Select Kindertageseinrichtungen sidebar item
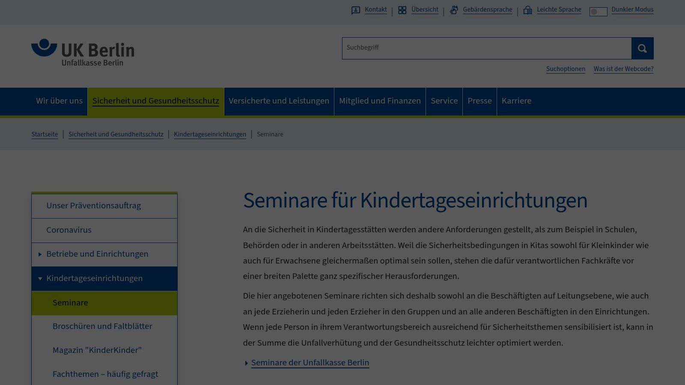Image resolution: width=685 pixels, height=385 pixels. coord(104,279)
